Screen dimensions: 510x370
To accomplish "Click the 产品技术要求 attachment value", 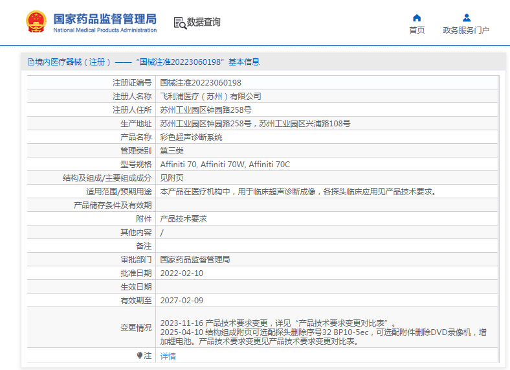I will coord(183,219).
